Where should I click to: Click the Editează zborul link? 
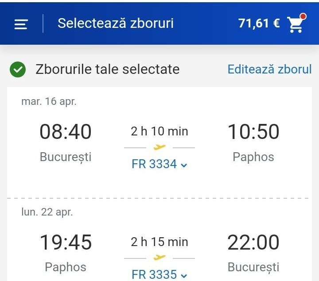point(269,69)
